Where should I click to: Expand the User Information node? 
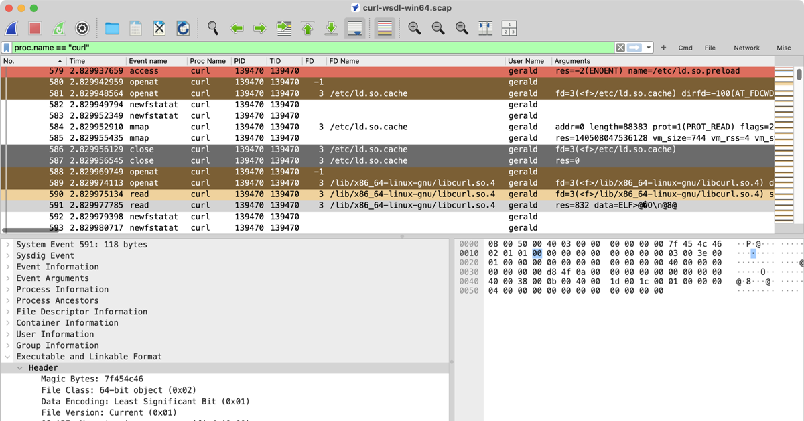pyautogui.click(x=8, y=334)
